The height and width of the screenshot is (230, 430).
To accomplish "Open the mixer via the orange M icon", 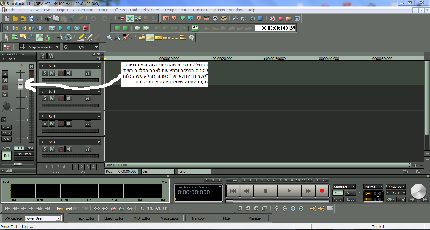I will pyautogui.click(x=166, y=18).
